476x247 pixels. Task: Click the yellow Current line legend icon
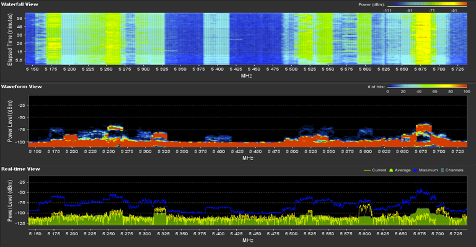pyautogui.click(x=367, y=171)
